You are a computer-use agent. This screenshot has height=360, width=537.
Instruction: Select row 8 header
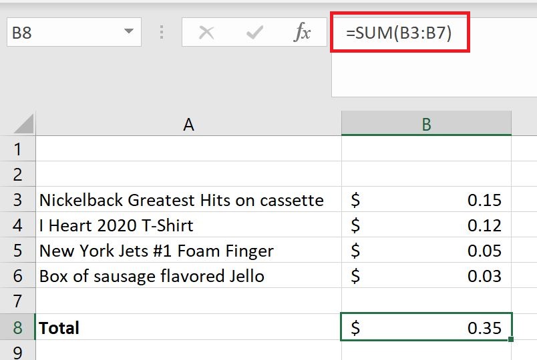click(x=17, y=327)
